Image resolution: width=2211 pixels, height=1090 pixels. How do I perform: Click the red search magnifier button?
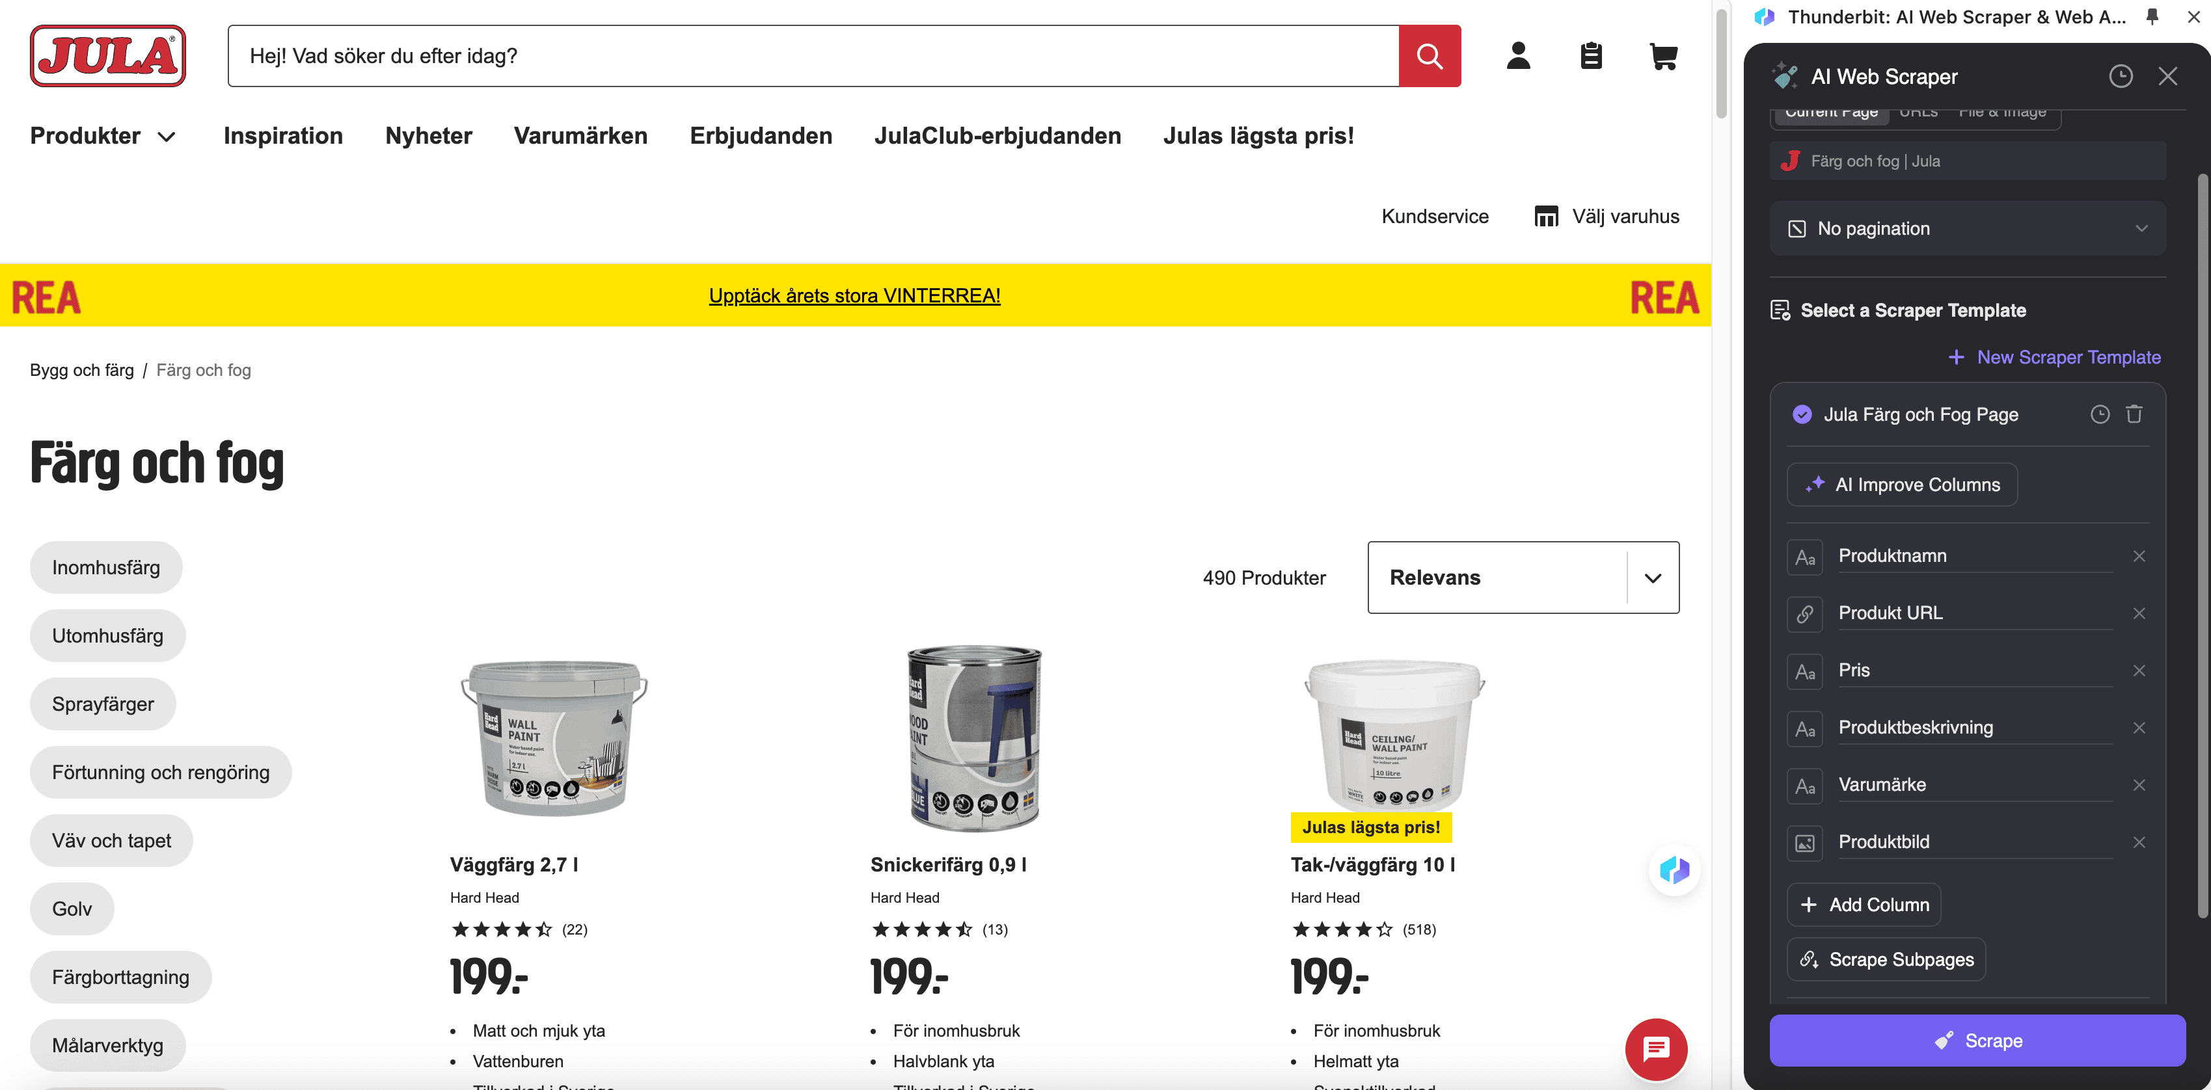click(1429, 56)
